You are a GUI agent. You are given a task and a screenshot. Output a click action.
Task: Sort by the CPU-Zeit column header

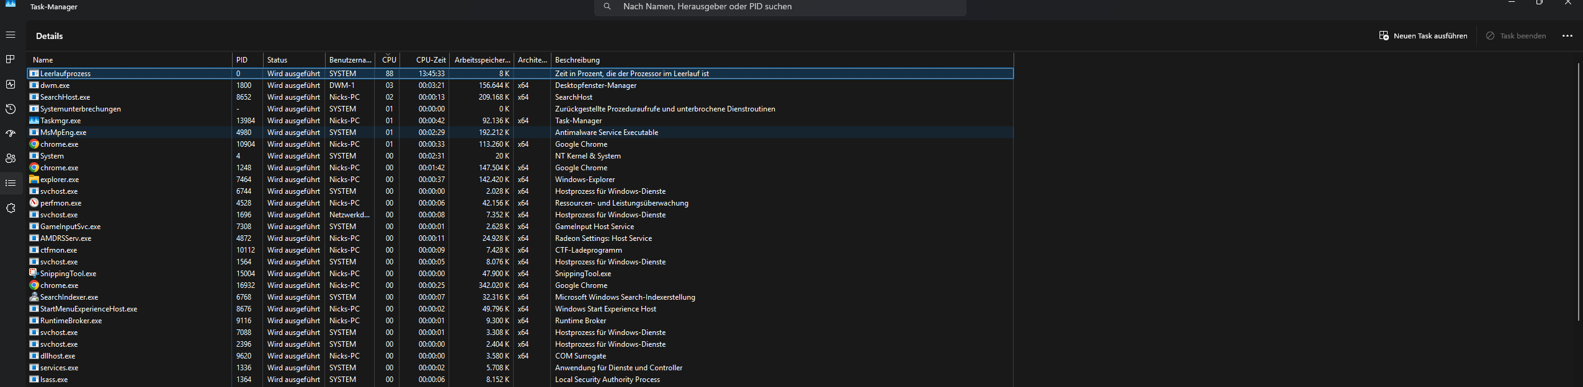pos(425,60)
